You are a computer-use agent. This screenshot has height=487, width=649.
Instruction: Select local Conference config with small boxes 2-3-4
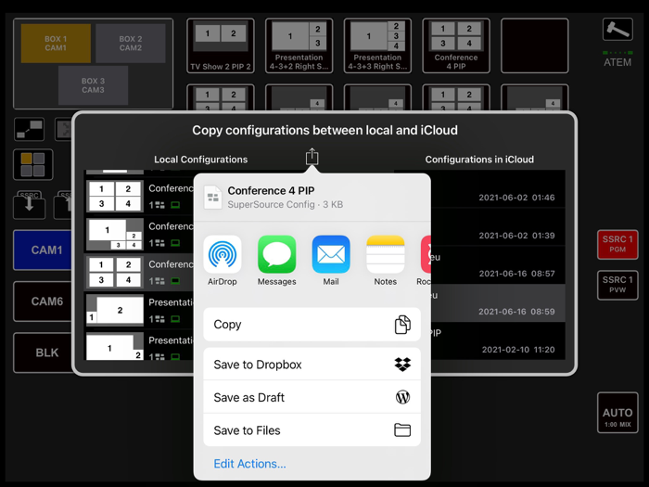(x=139, y=235)
